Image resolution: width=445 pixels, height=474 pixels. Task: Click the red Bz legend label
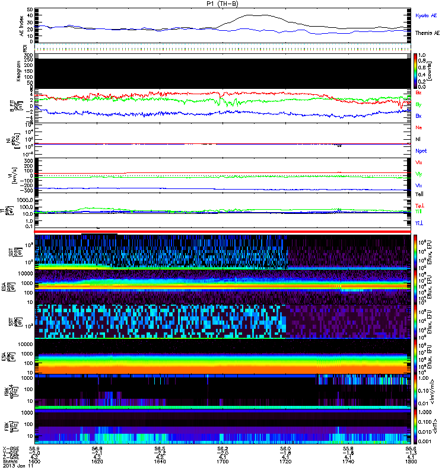tap(418, 92)
